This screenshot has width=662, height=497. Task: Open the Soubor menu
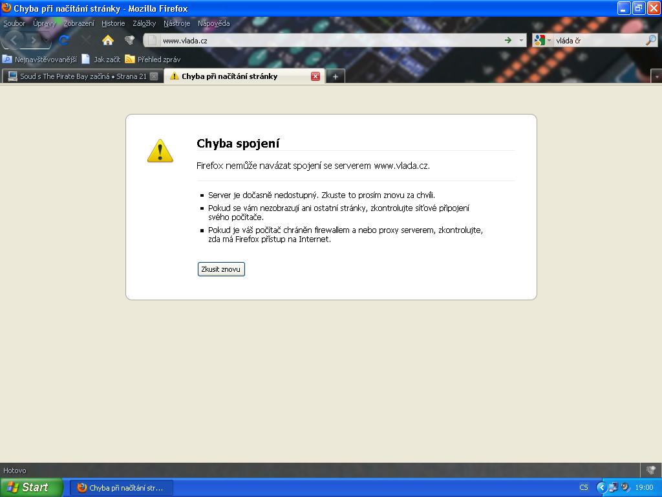point(14,23)
